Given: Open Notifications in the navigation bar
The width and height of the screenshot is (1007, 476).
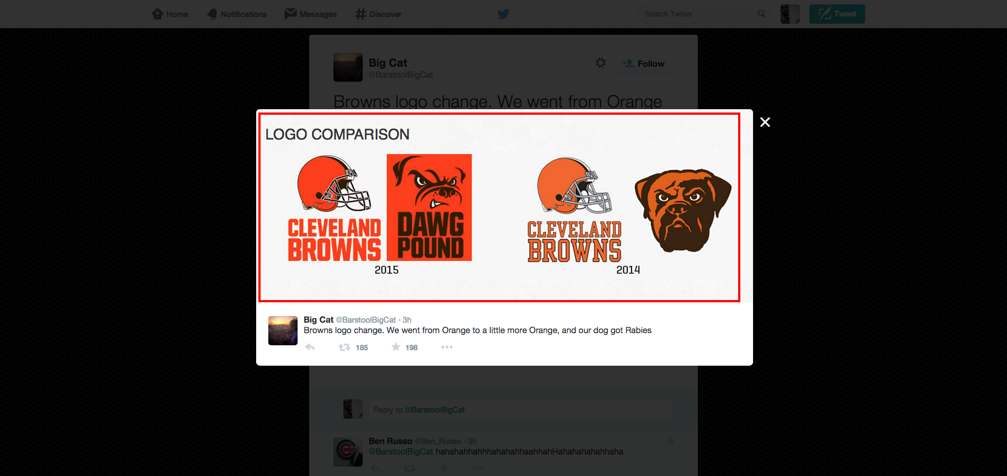Looking at the screenshot, I should coord(237,14).
